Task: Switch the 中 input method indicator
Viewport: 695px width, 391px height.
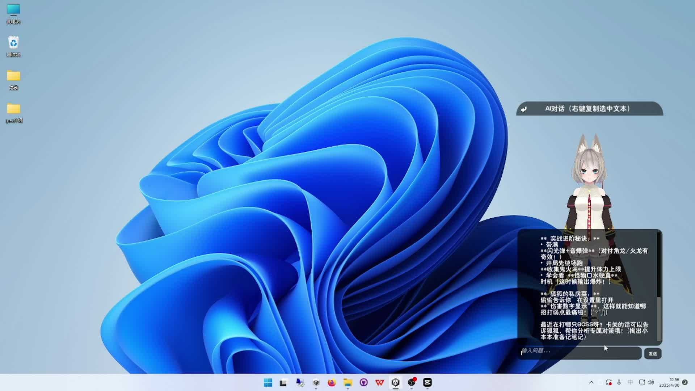Action: click(630, 382)
